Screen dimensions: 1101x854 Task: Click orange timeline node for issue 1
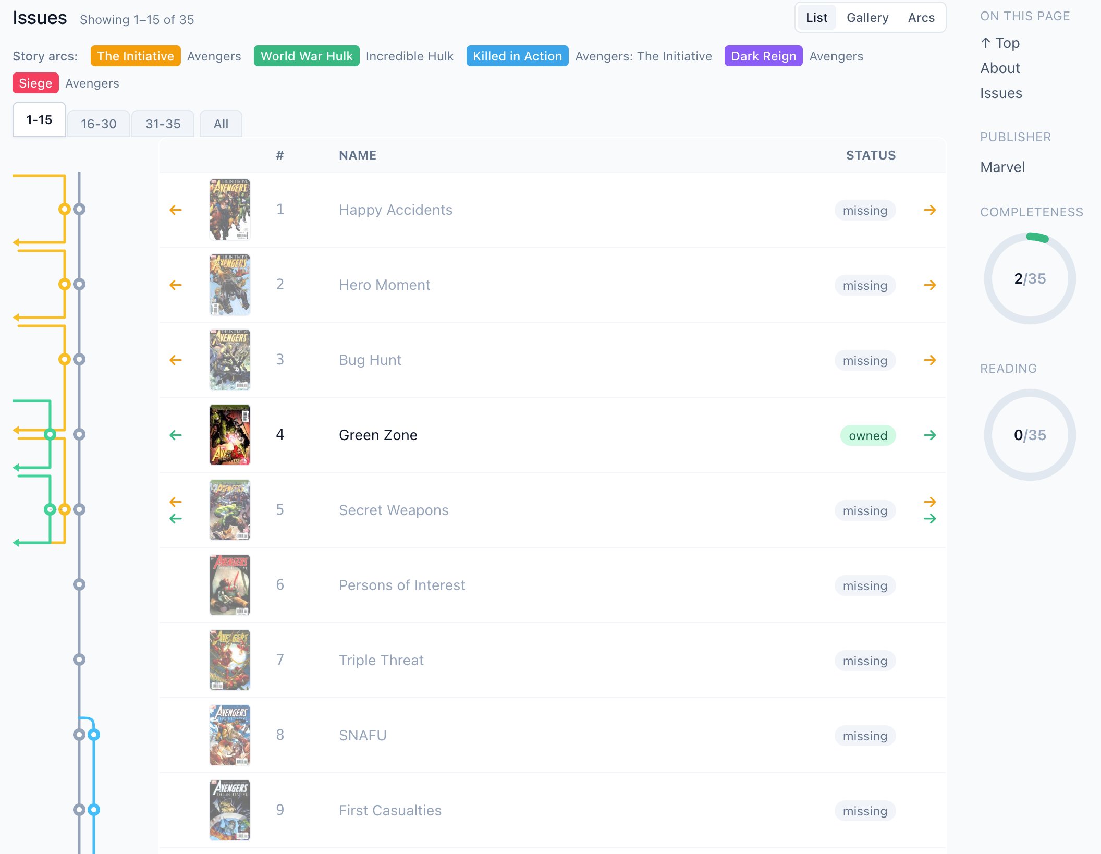[65, 209]
